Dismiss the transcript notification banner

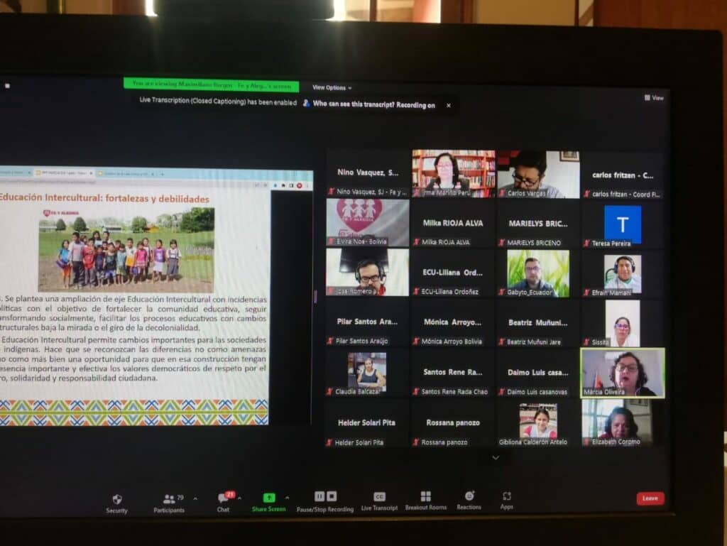tap(449, 106)
